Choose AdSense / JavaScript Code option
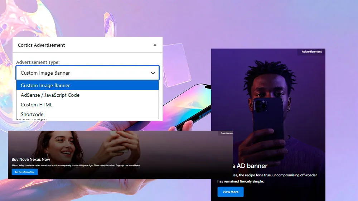This screenshot has height=201, width=358. (87, 95)
